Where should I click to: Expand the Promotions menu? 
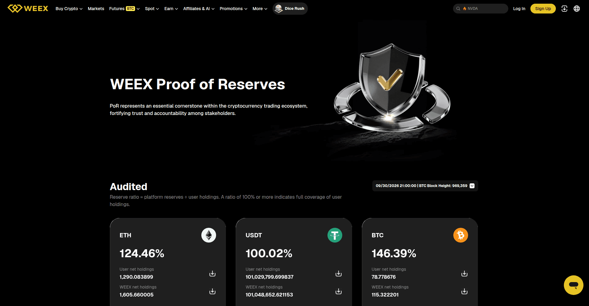(234, 9)
